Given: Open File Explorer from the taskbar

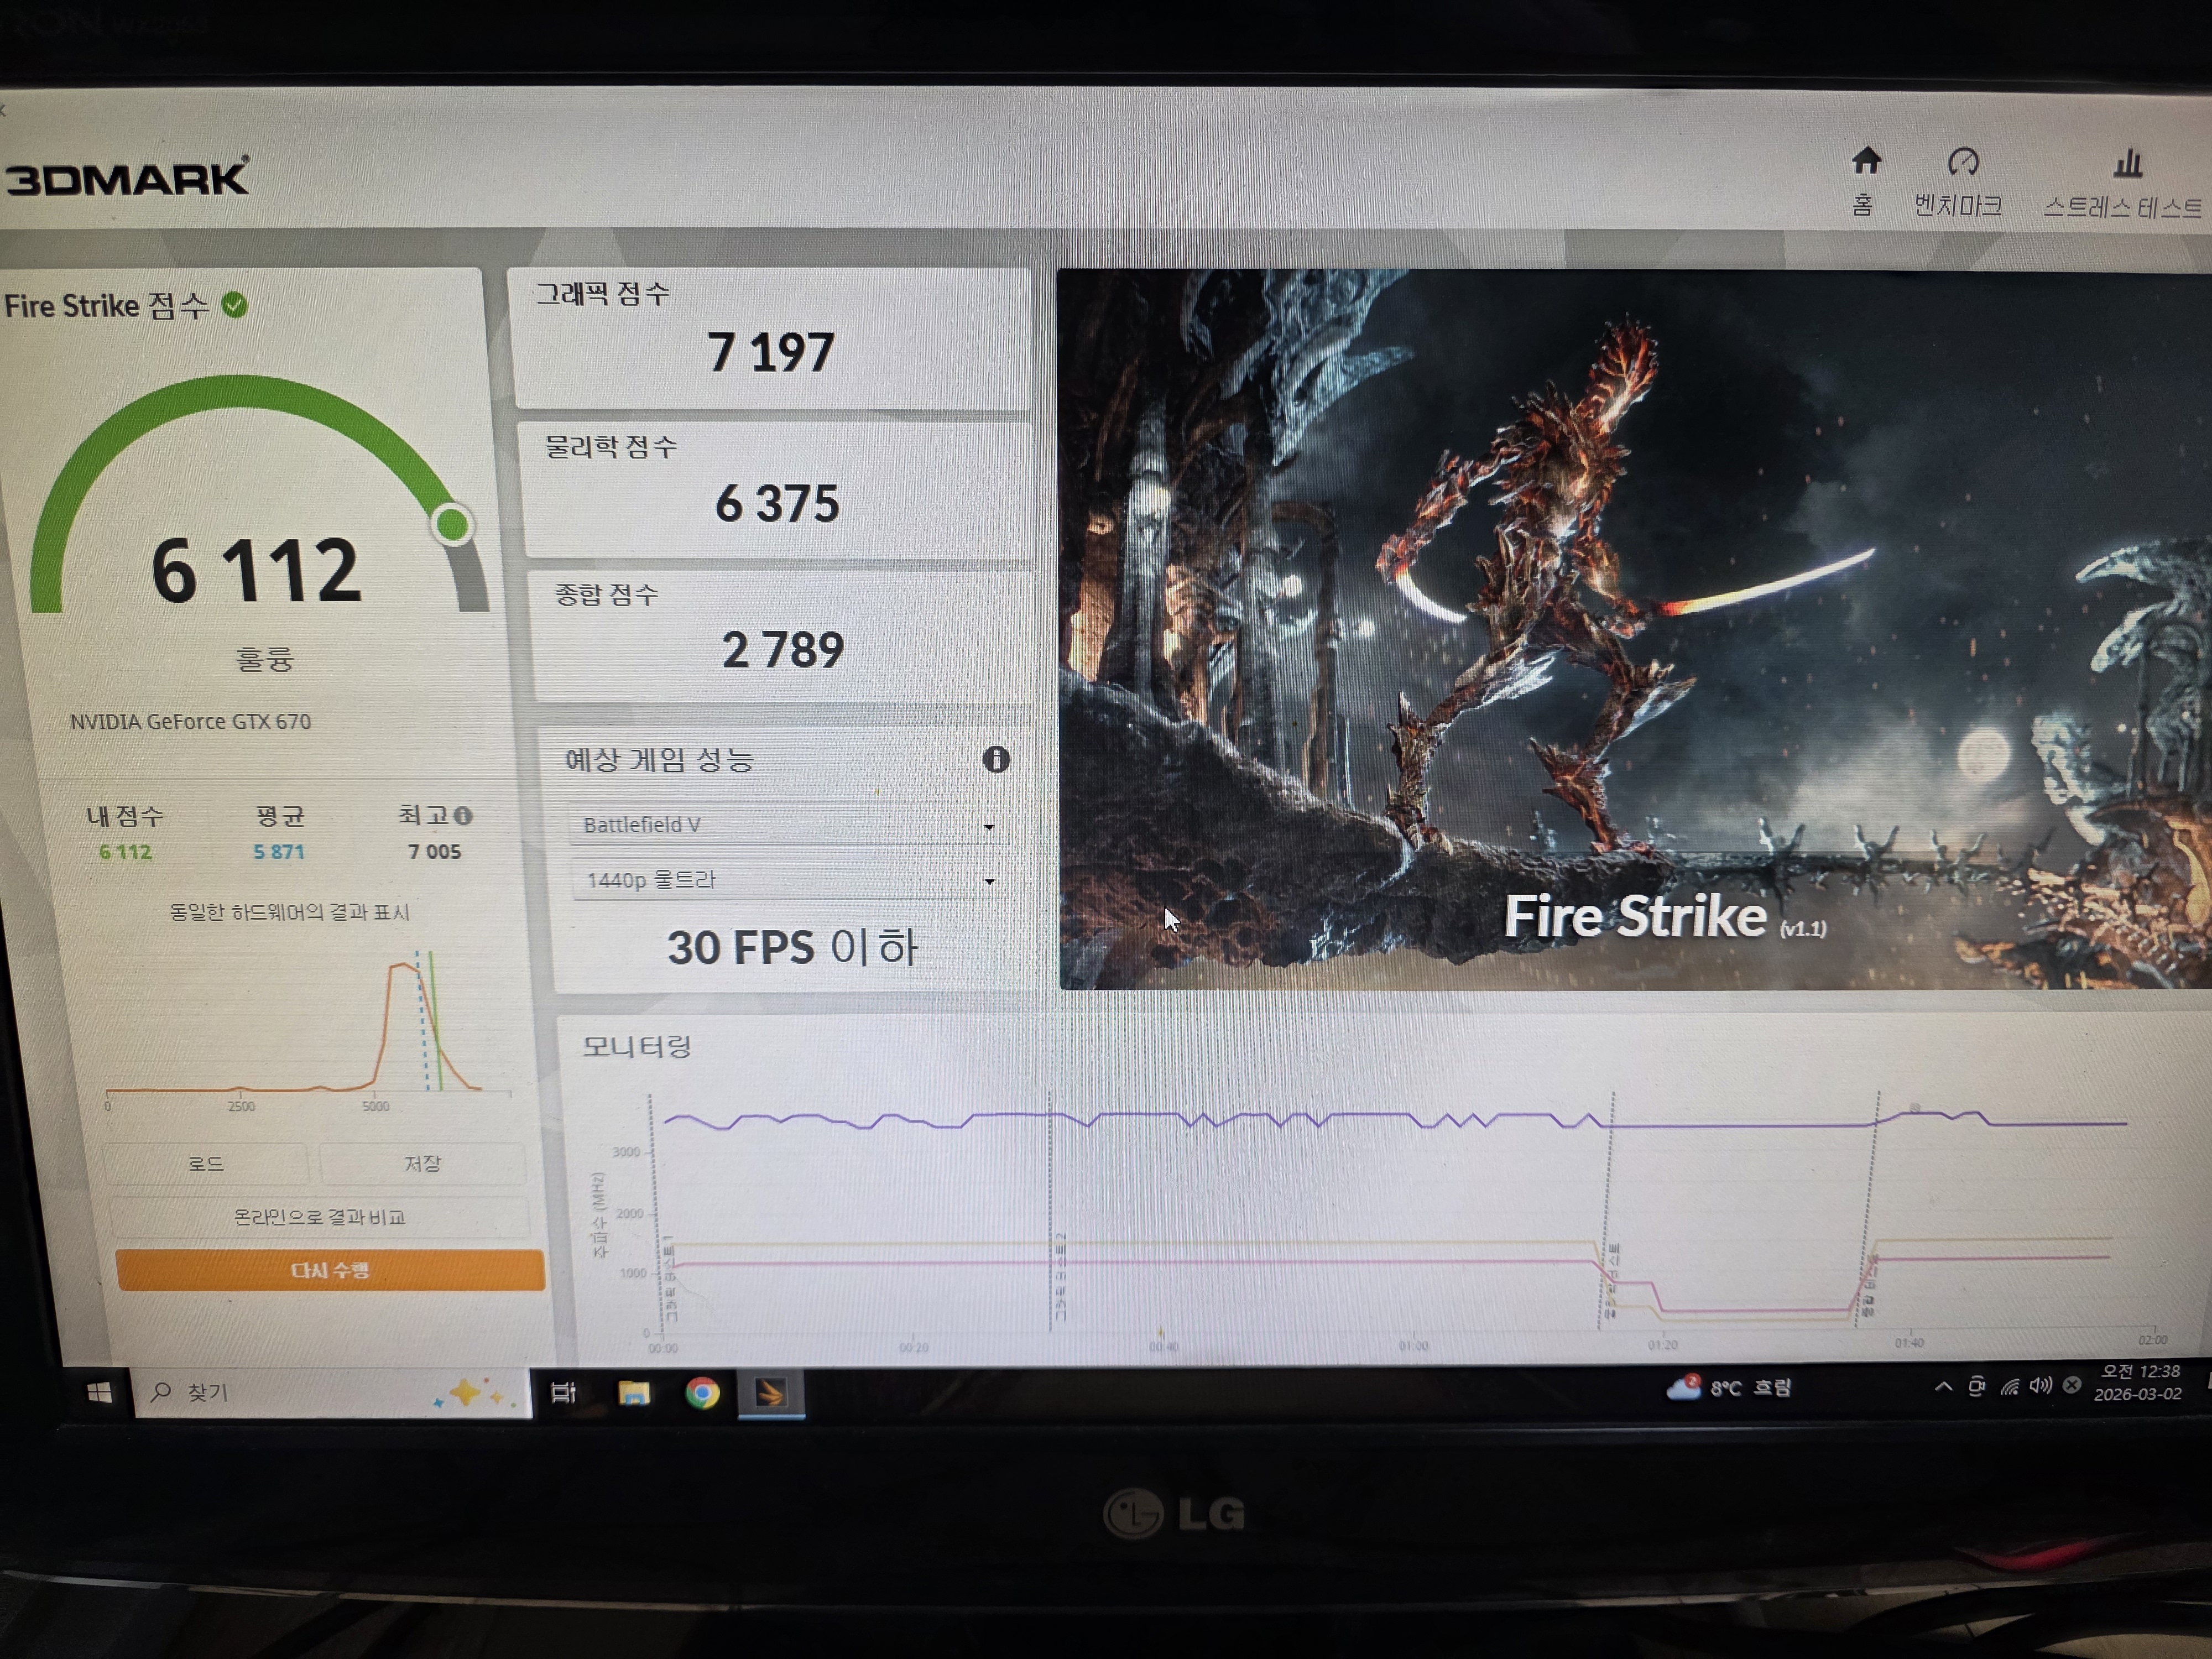Looking at the screenshot, I should [634, 1392].
